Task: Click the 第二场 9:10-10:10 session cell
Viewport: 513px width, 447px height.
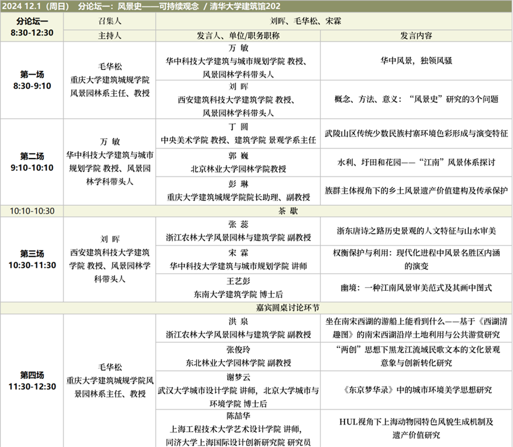Action: pyautogui.click(x=31, y=161)
